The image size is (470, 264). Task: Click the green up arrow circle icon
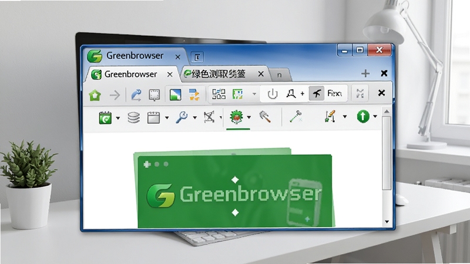coord(363,116)
